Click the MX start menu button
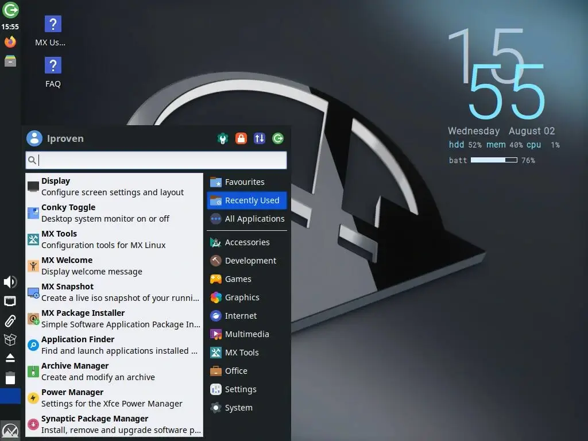Image resolution: width=588 pixels, height=441 pixels. pyautogui.click(x=10, y=430)
